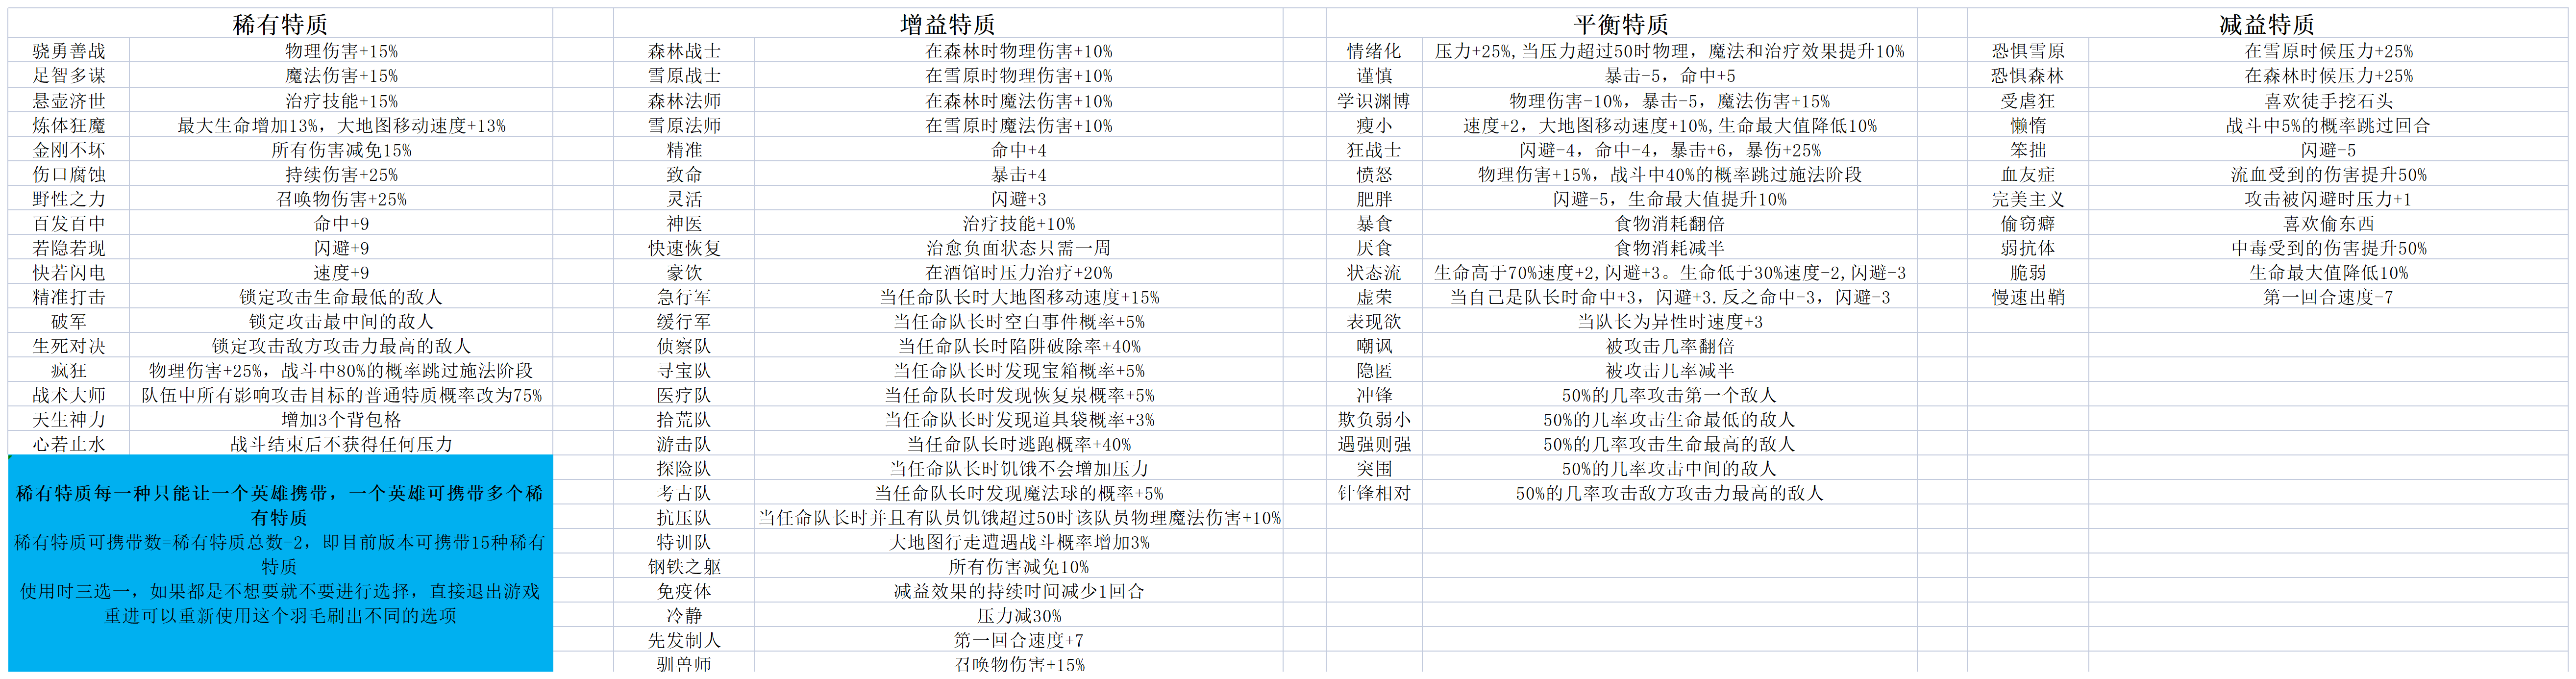Click the 慢速出鞘 cell
This screenshot has height=679, width=2576.
point(2027,297)
